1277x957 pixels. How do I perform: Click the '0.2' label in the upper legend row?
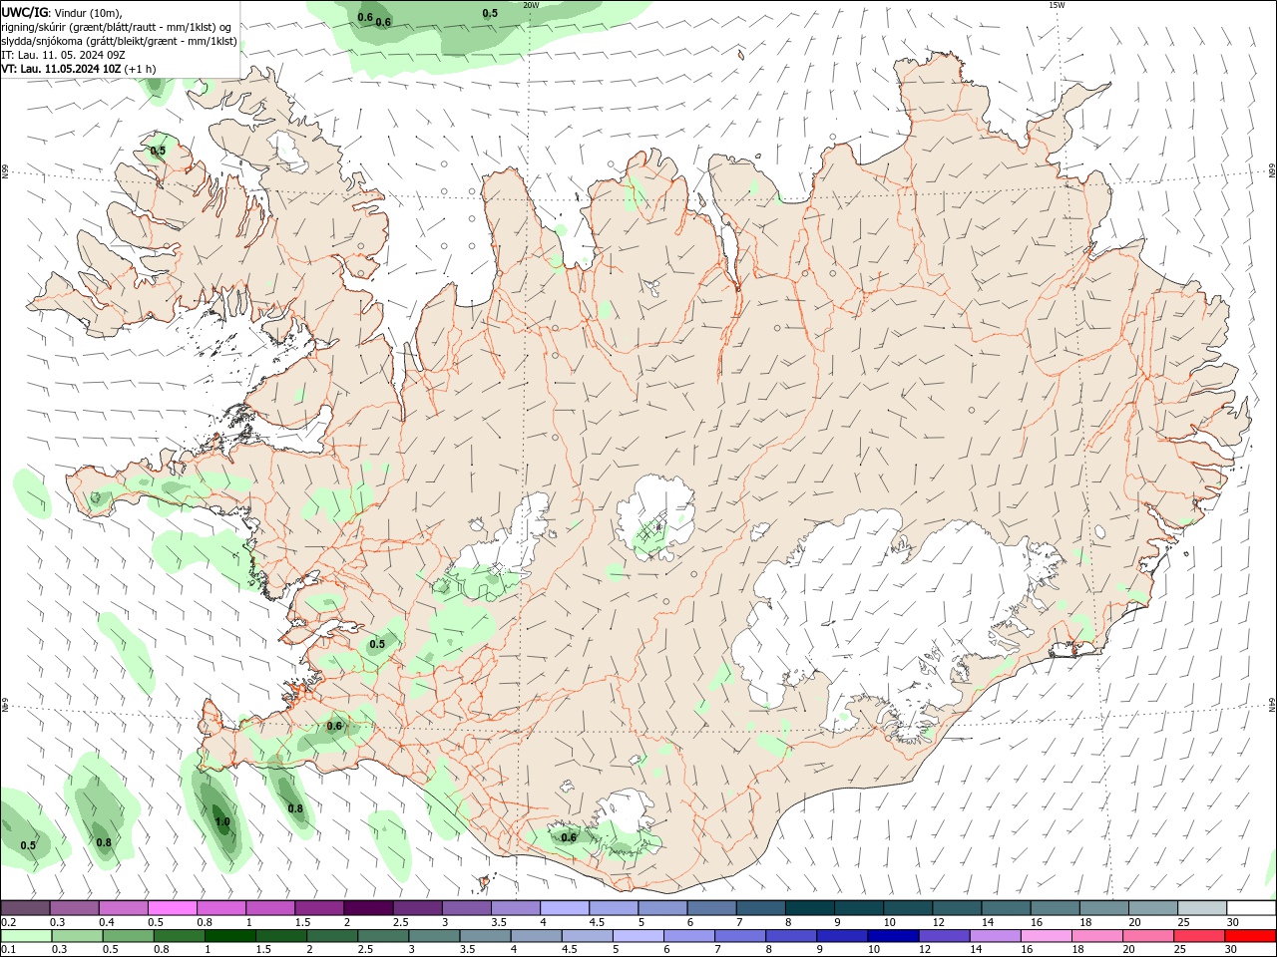pyautogui.click(x=8, y=922)
